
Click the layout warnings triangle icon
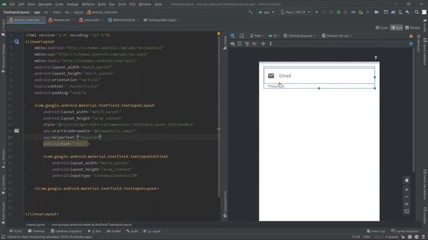pos(411,35)
